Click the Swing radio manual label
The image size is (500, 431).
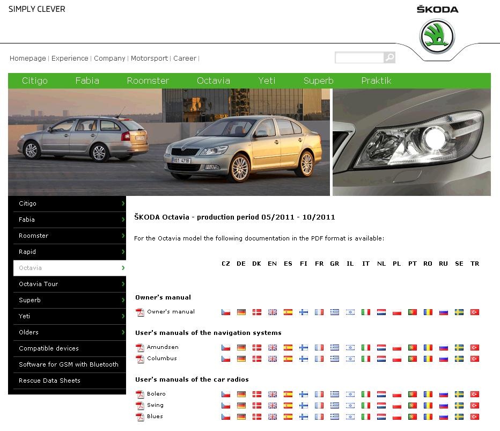click(155, 405)
